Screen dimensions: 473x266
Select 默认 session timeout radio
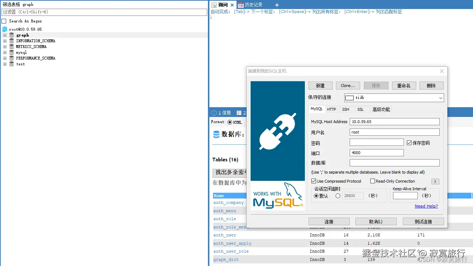[x=316, y=196]
